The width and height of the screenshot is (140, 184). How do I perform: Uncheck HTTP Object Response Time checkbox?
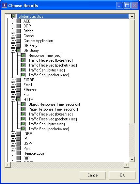(23, 104)
